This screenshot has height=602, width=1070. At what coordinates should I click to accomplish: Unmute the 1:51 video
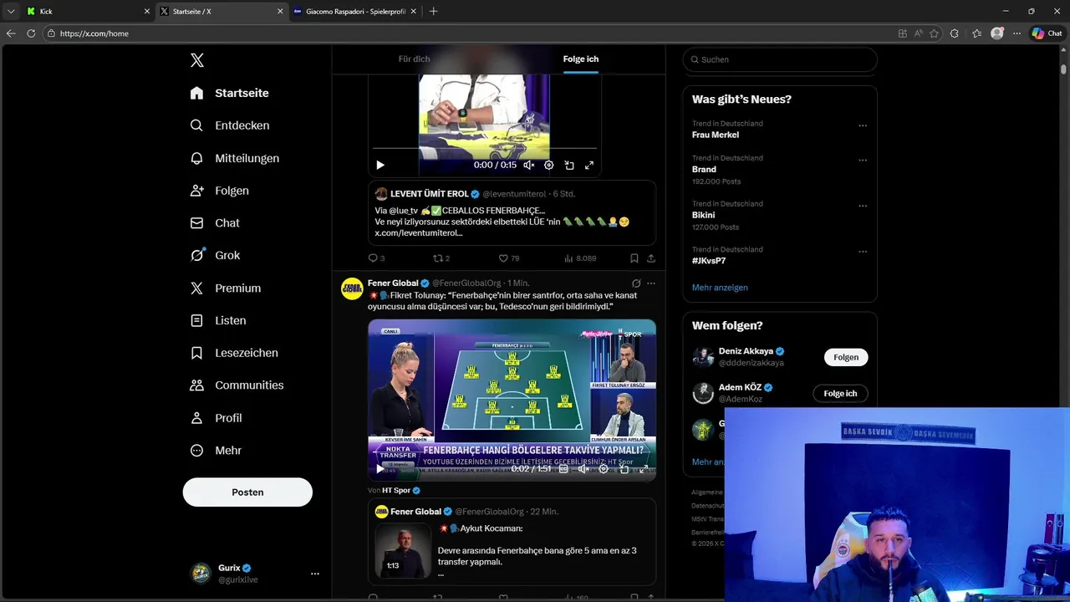point(583,469)
